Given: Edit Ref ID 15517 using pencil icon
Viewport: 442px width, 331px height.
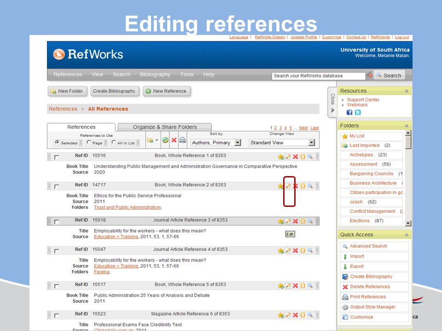Looking at the screenshot, I should click(x=288, y=285).
